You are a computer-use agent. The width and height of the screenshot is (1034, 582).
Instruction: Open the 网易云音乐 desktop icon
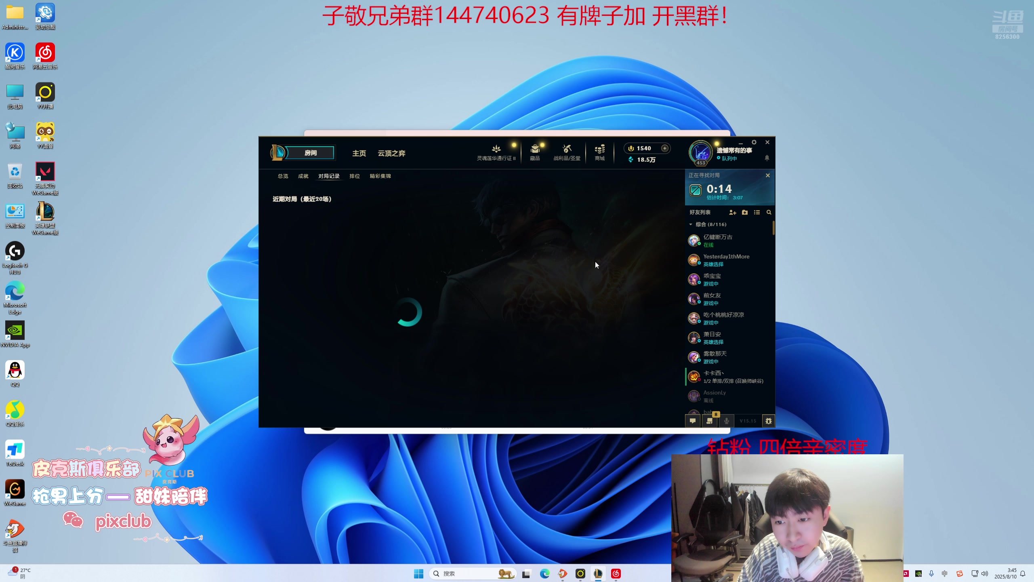click(x=45, y=56)
